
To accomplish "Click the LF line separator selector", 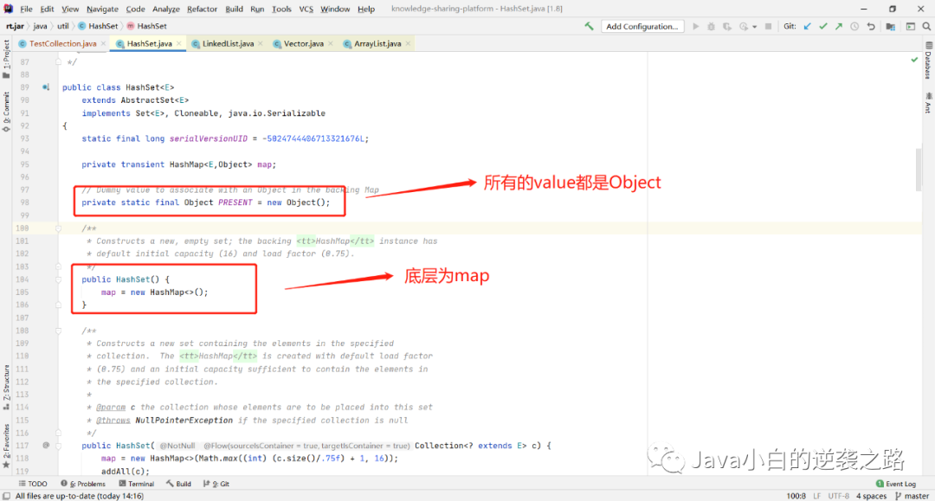I will click(x=817, y=496).
